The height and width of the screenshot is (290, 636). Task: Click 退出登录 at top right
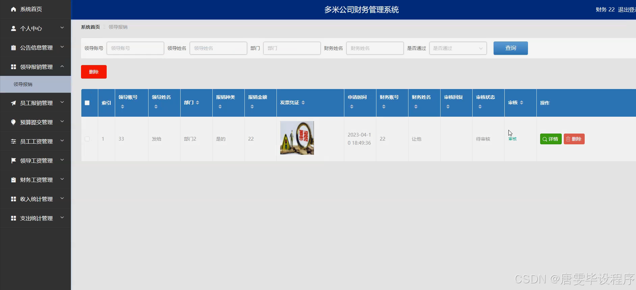click(627, 10)
